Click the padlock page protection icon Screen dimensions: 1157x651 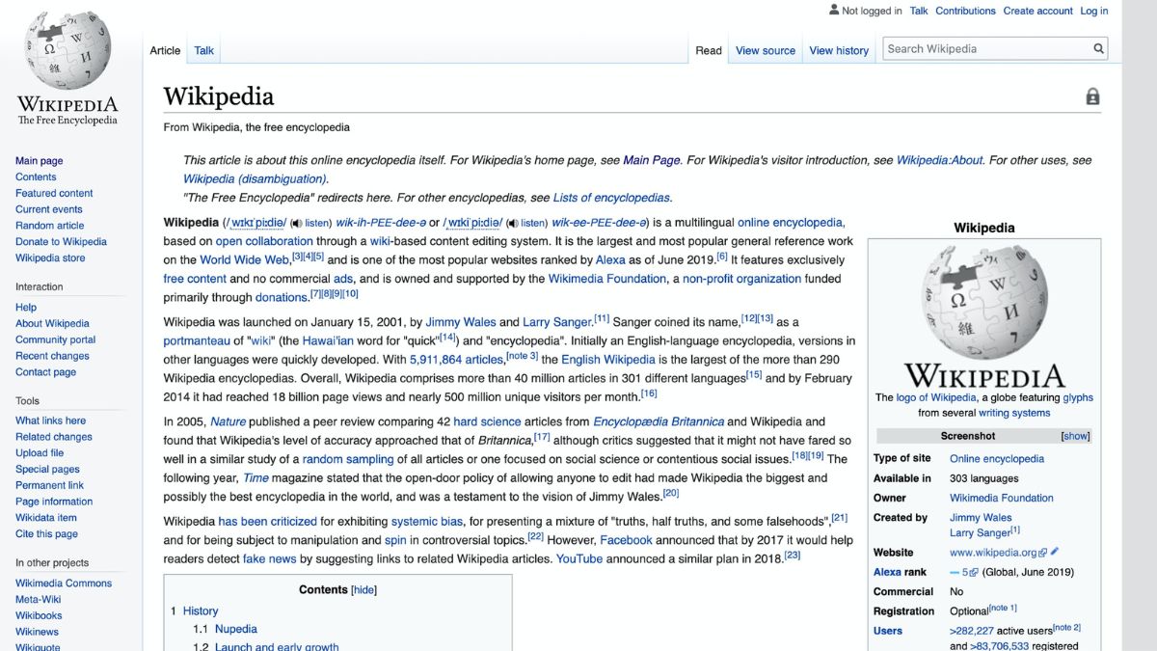pyautogui.click(x=1092, y=96)
